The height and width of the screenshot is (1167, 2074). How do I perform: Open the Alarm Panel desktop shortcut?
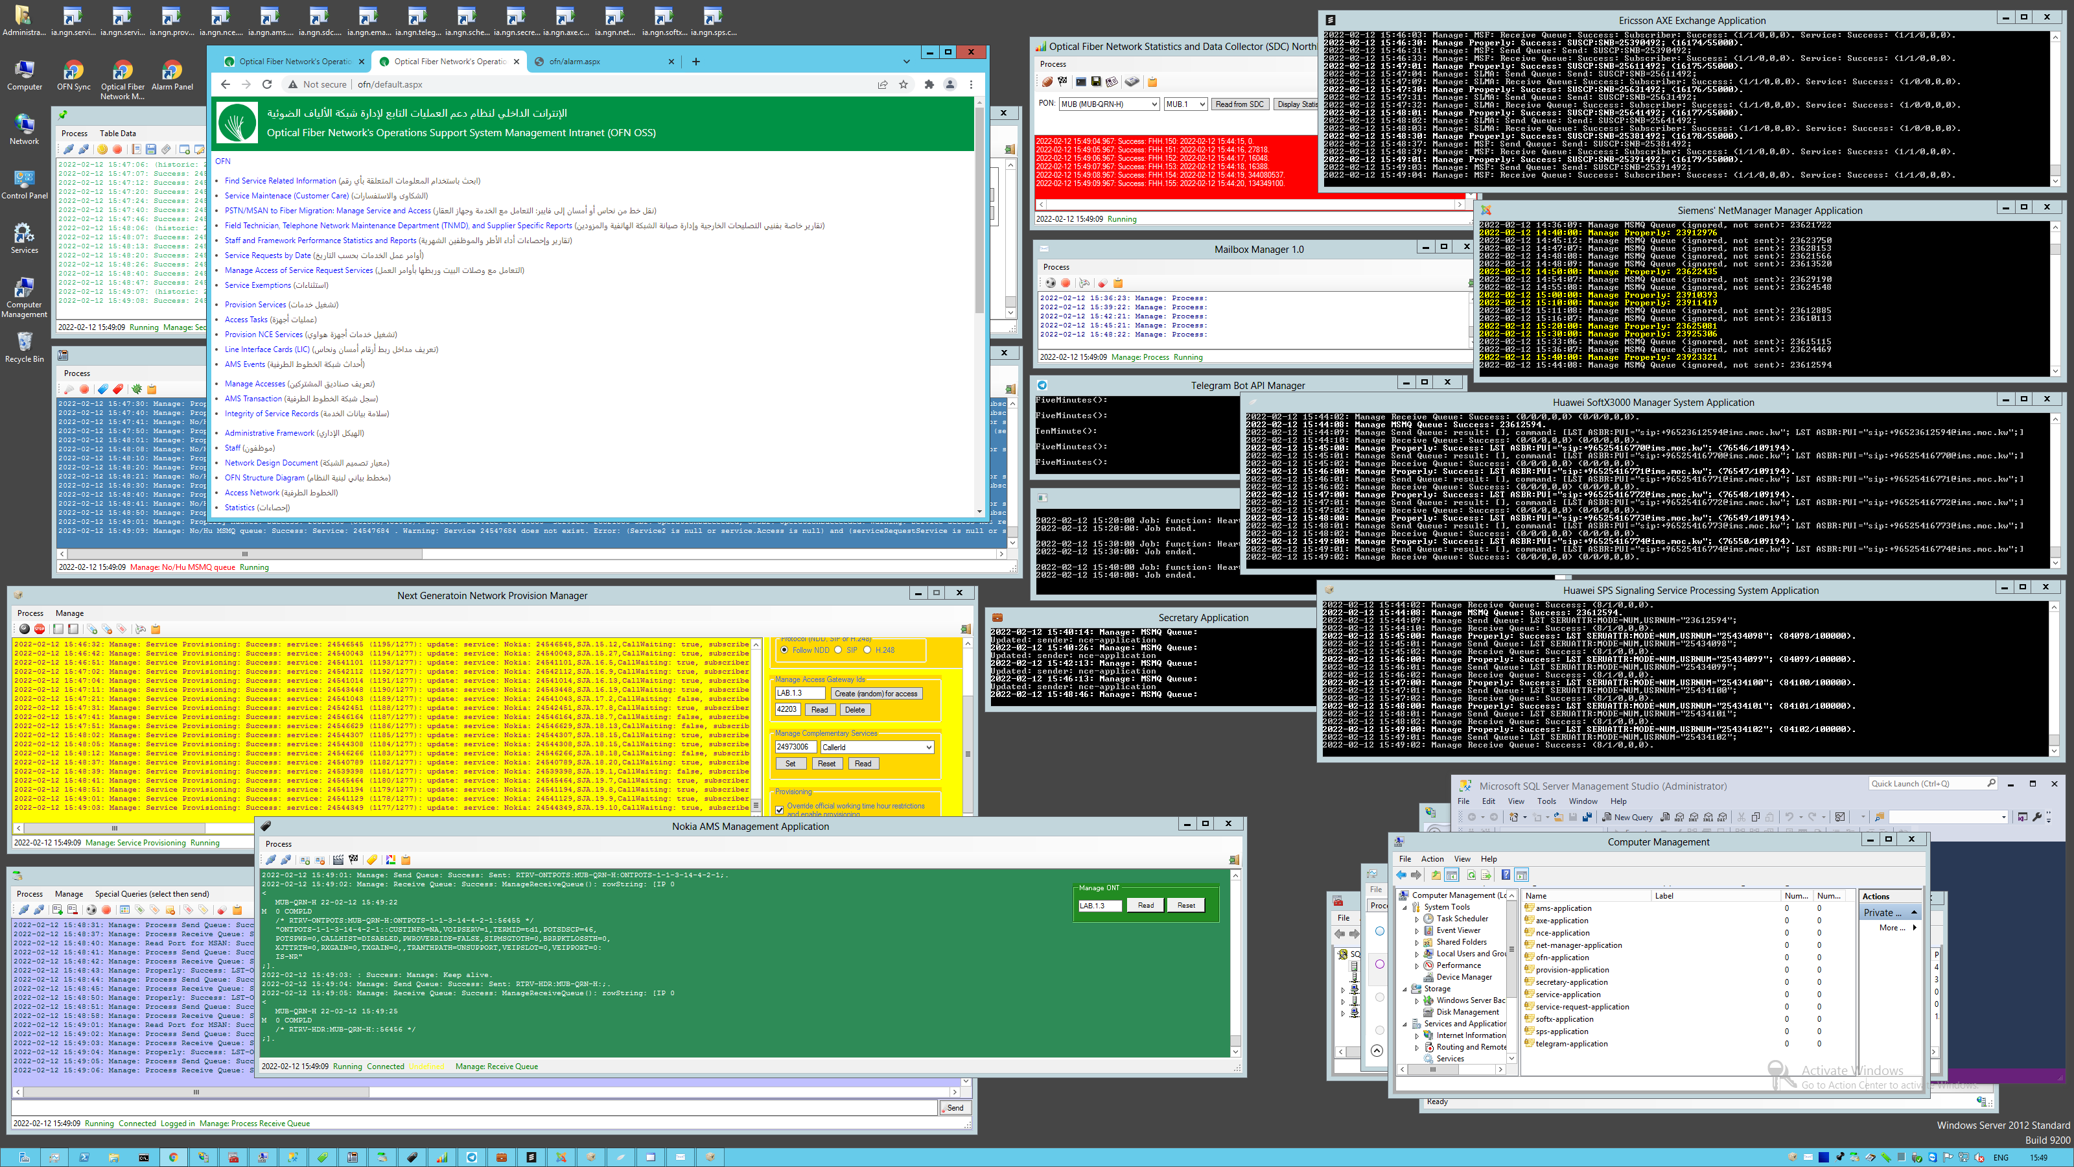point(172,76)
